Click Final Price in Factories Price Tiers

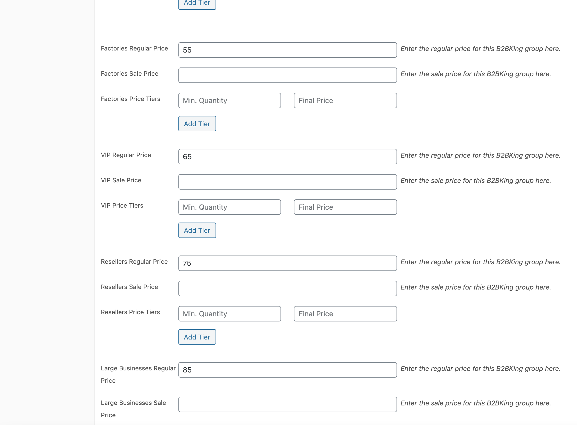[345, 100]
